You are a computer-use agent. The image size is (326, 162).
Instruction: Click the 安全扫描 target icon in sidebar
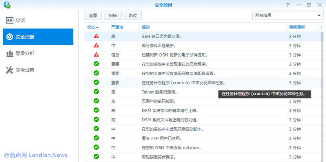(x=9, y=37)
